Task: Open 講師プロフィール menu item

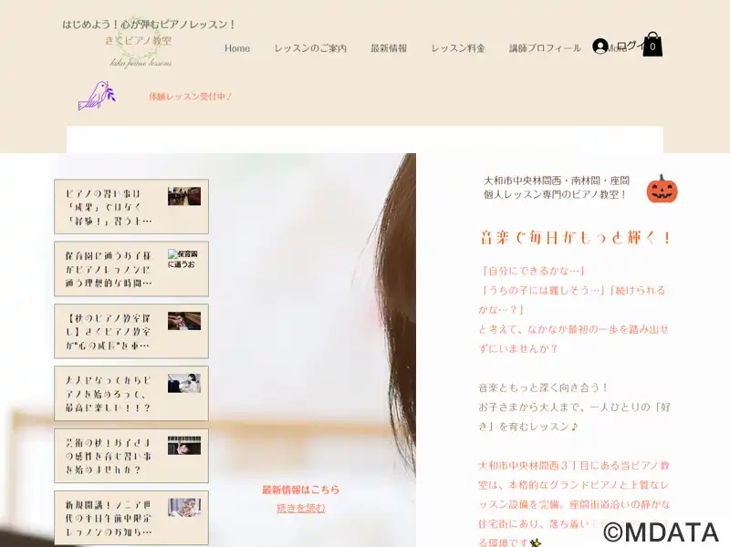Action: (x=545, y=48)
